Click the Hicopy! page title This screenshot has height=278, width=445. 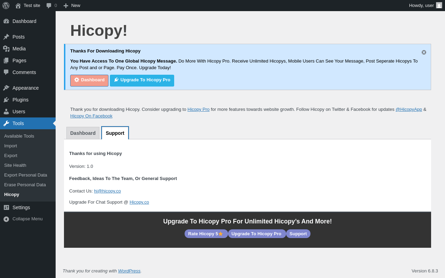99,30
